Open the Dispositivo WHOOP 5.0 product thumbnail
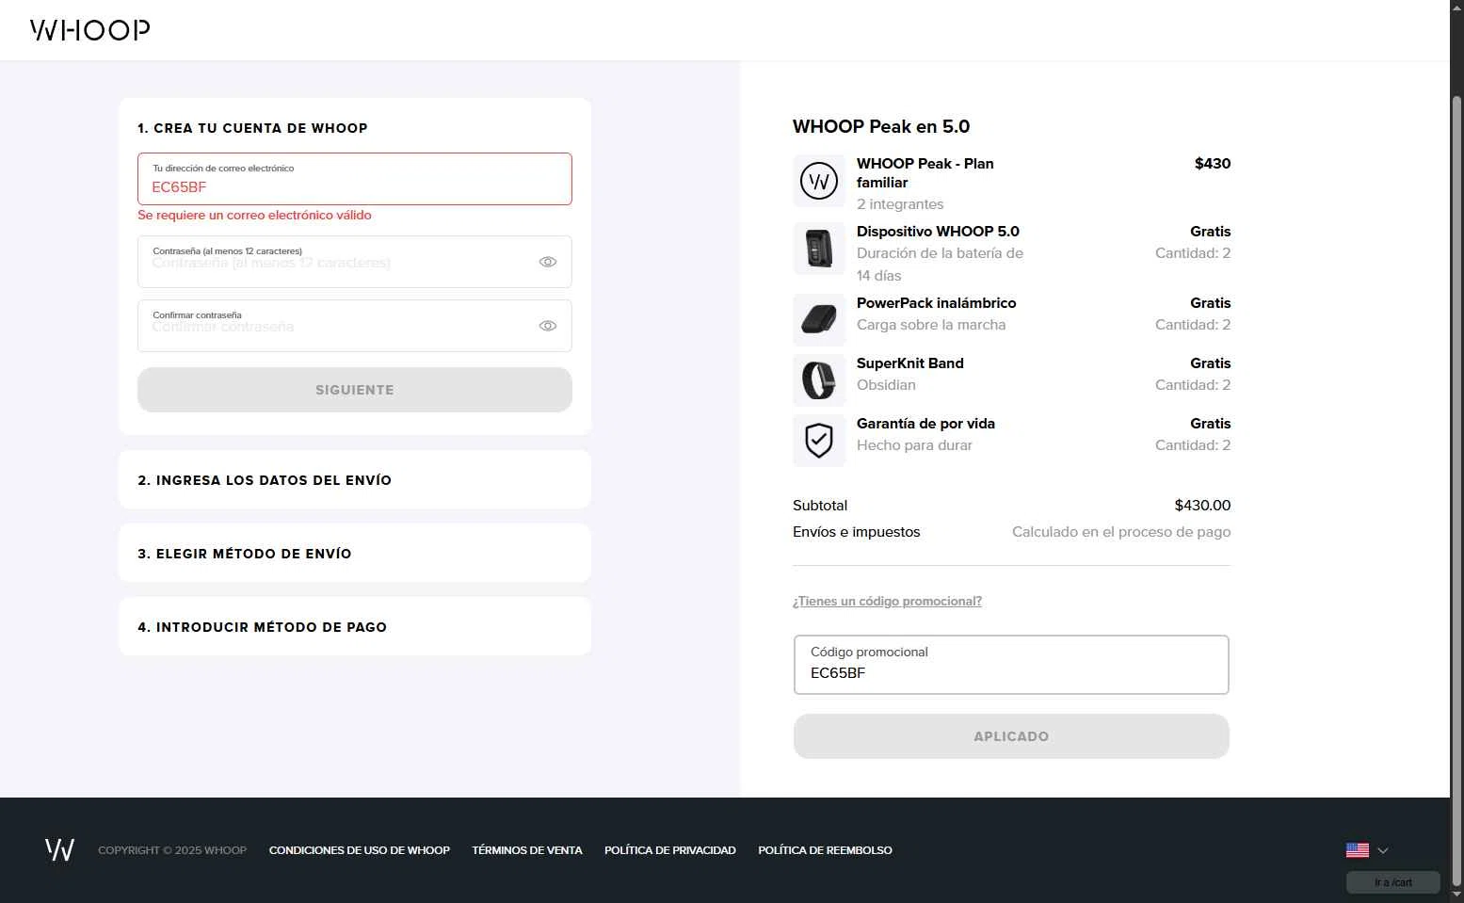 (819, 249)
